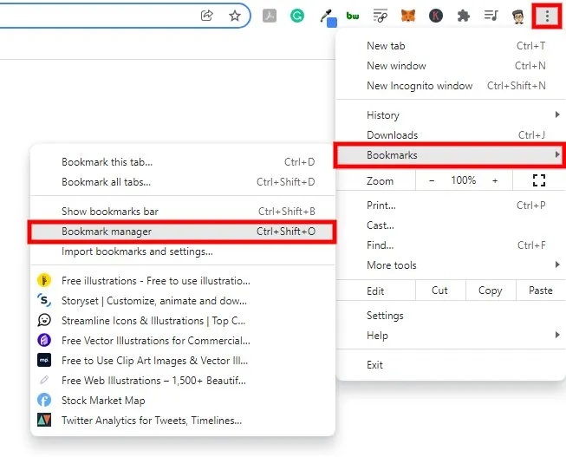Click the Paste button
566x457 pixels.
541,291
